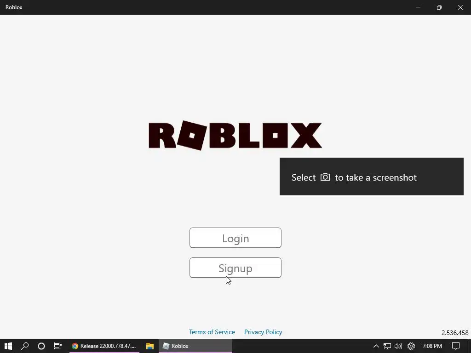The height and width of the screenshot is (353, 471).
Task: Click the Roblox logo
Action: (x=235, y=136)
